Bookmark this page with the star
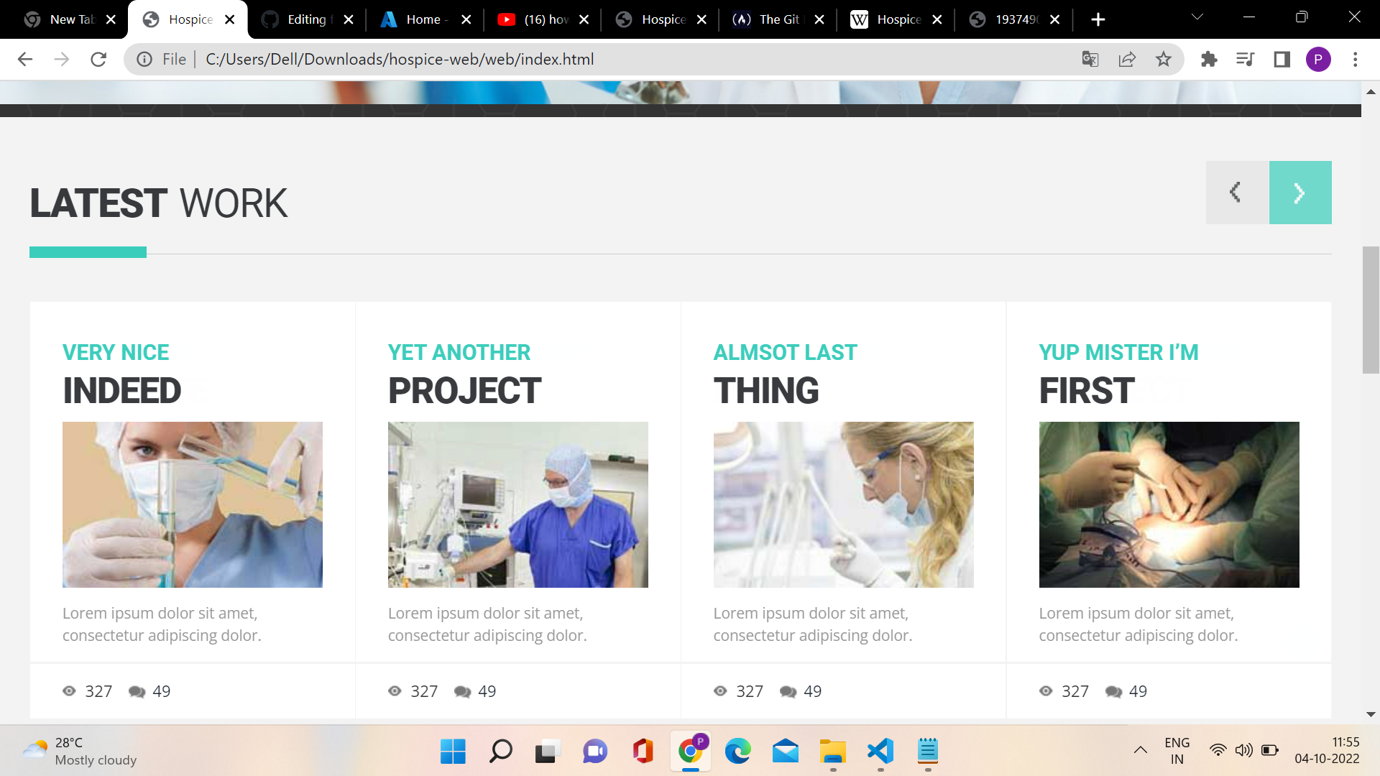The height and width of the screenshot is (776, 1380). [x=1164, y=60]
